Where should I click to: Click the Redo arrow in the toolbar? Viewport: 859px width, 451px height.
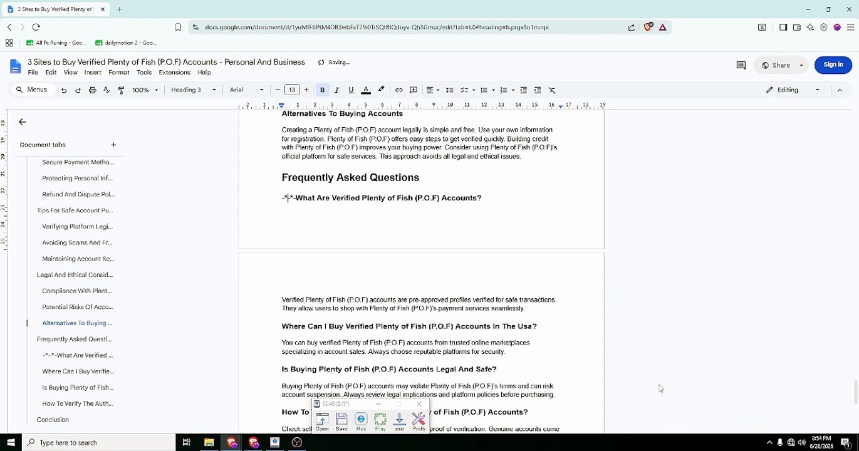[78, 90]
